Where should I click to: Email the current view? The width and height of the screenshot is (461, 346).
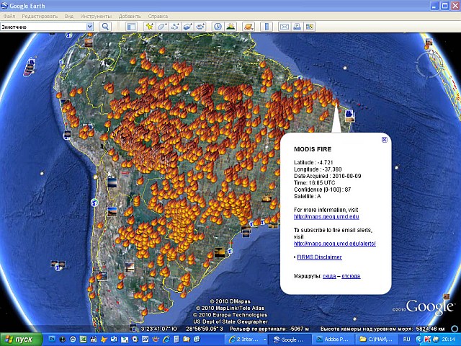pos(285,27)
